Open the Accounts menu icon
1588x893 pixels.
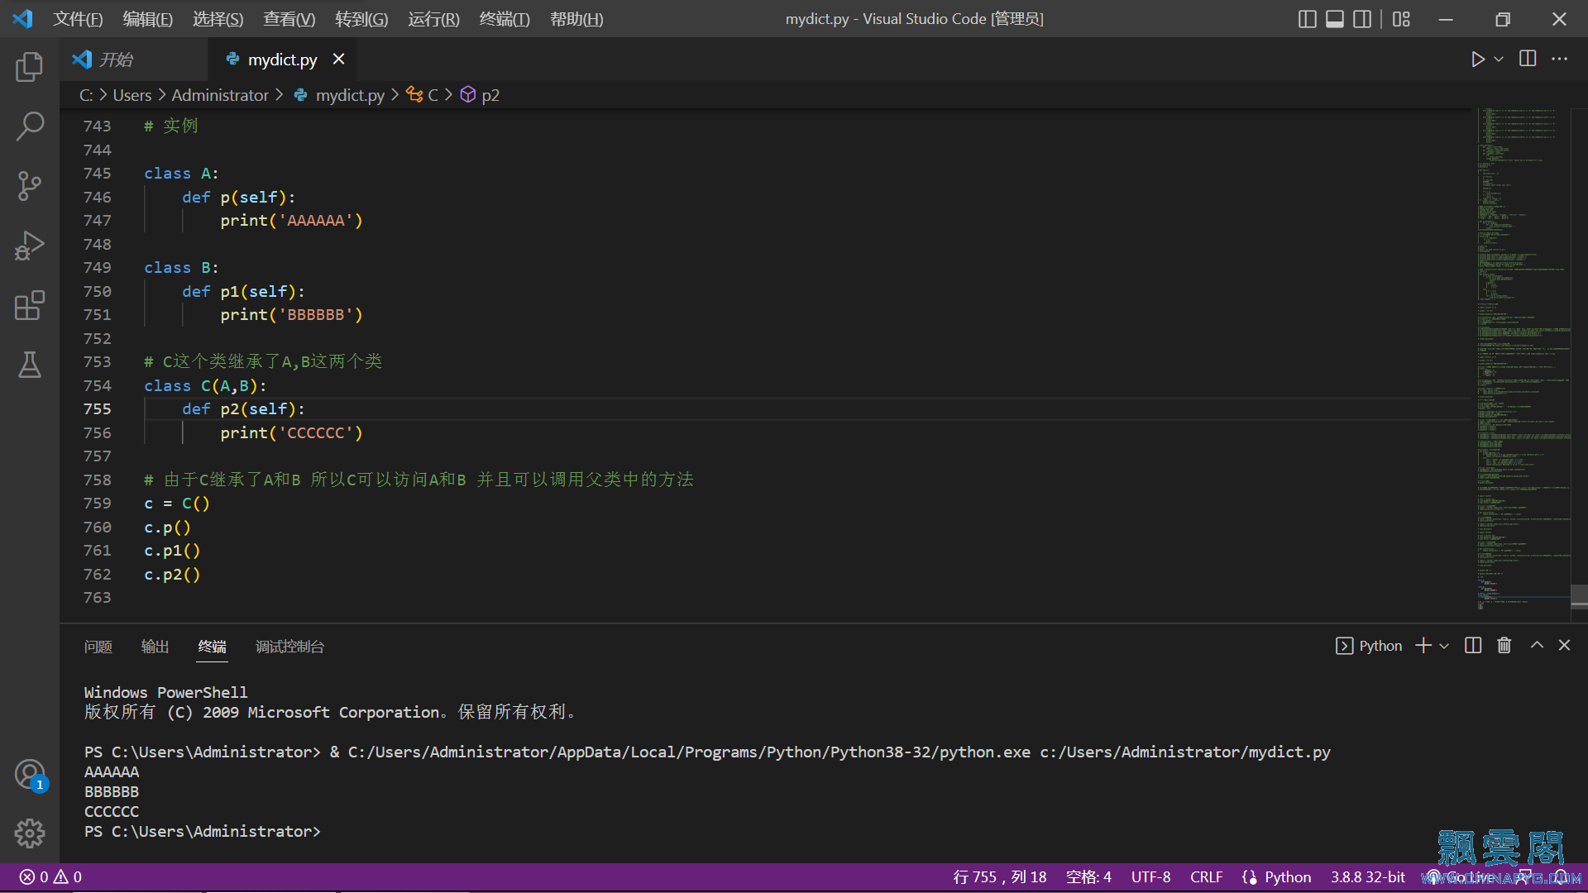click(30, 775)
